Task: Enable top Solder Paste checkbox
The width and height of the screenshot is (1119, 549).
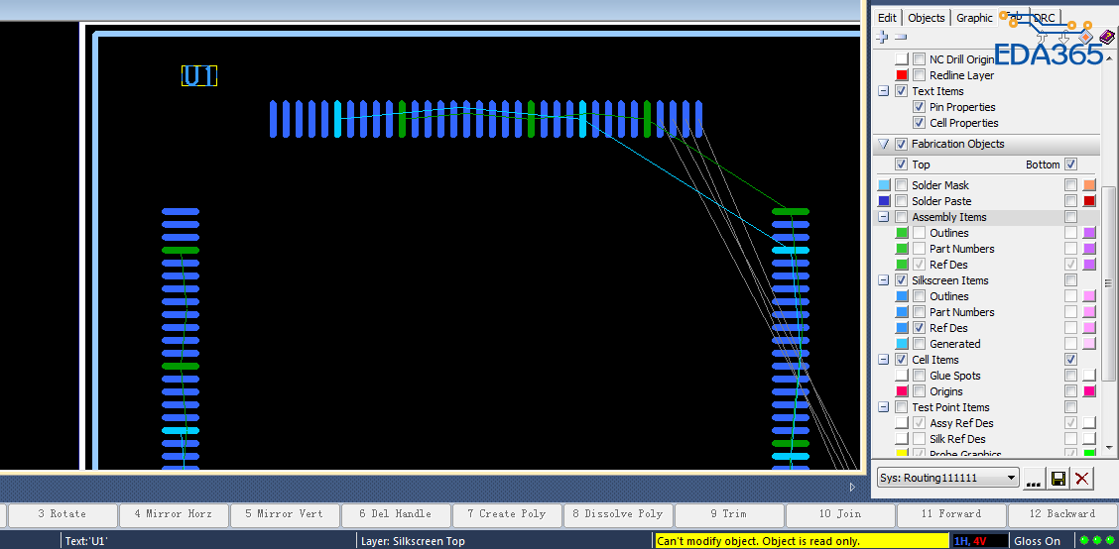Action: [902, 201]
